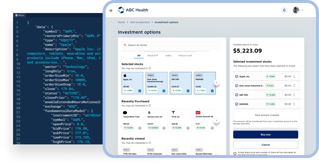Viewport: 319px width, 166px height.
Task: Click the ABC Health logo
Action: coord(133,10)
